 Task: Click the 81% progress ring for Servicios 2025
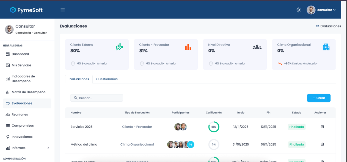(x=214, y=127)
